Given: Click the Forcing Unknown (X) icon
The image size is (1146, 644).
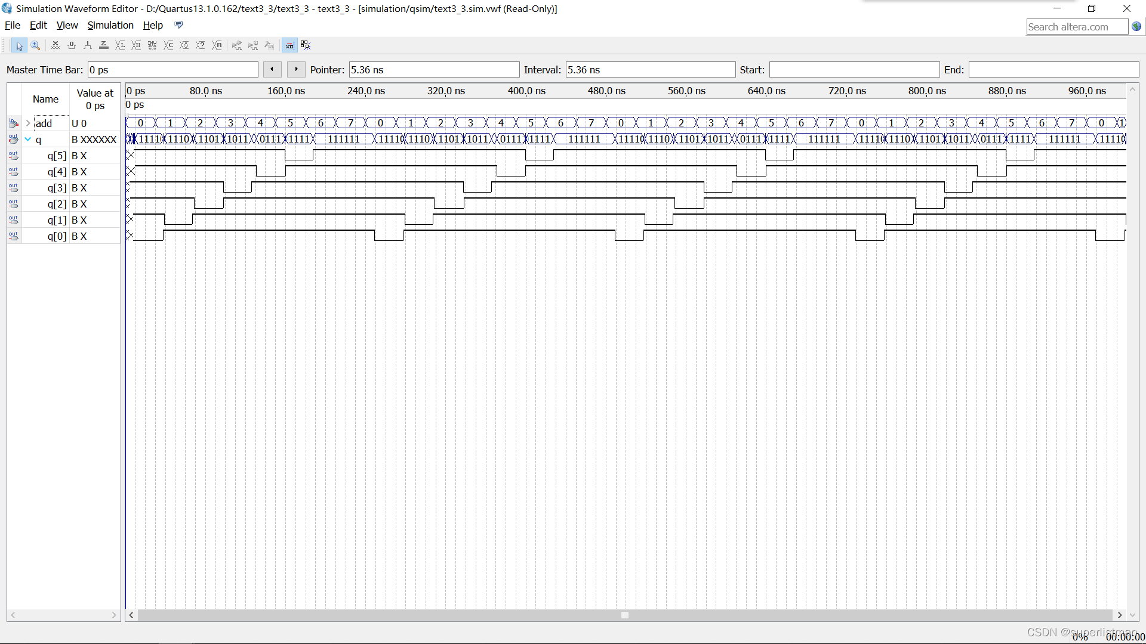Looking at the screenshot, I should coord(56,45).
